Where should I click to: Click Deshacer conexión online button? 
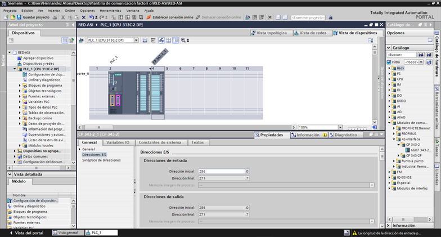coord(218,17)
